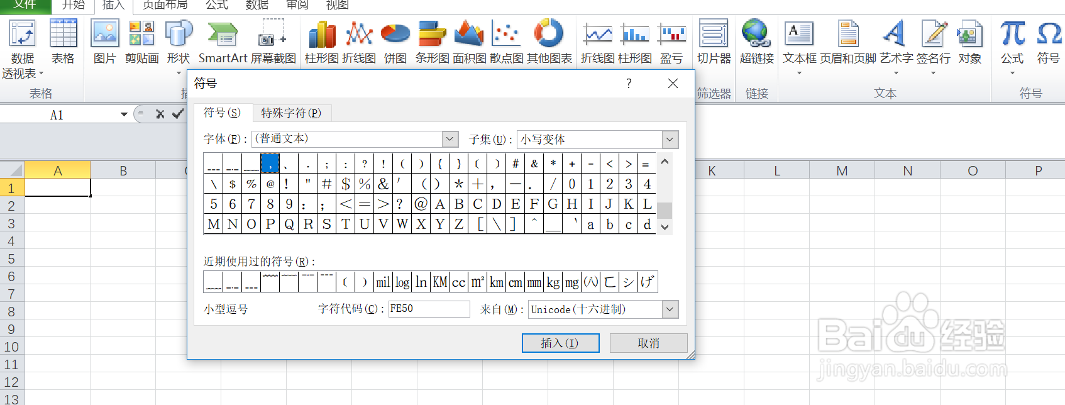Select the @ symbol beside letter A
This screenshot has width=1065, height=405.
tap(421, 204)
